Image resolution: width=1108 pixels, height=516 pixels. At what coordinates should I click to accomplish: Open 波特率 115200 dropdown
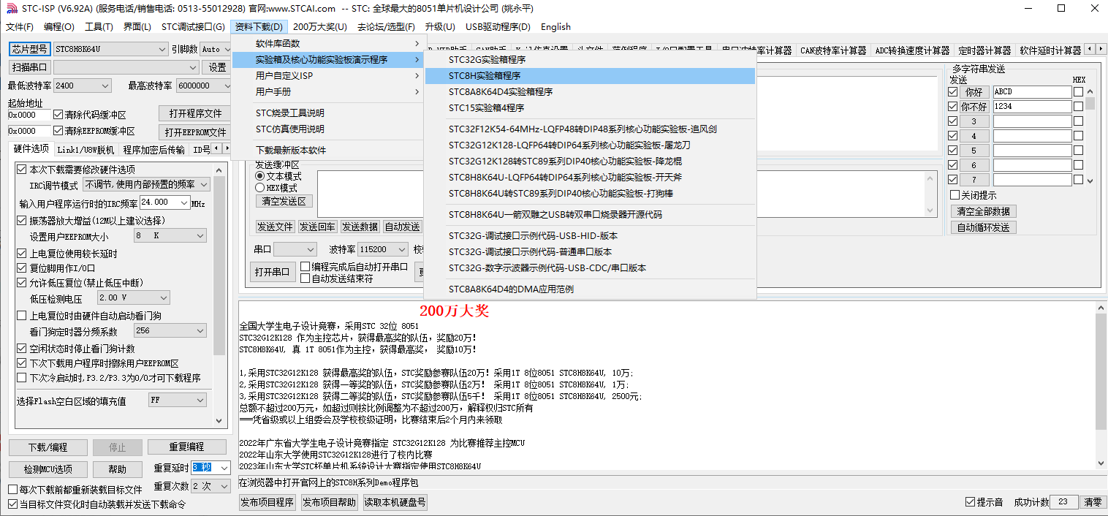[x=382, y=249]
